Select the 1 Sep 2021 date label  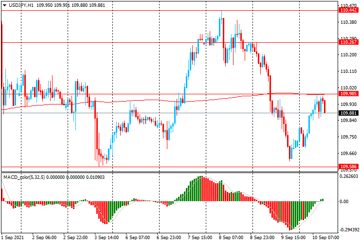[x=12, y=237]
